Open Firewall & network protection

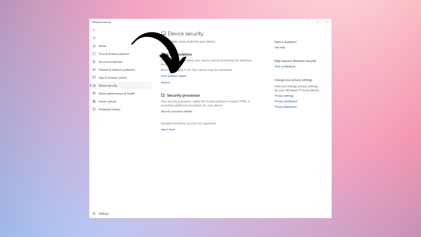pos(121,70)
